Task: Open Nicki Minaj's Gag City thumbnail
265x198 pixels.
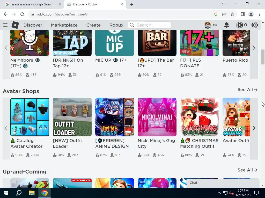Action: (157, 117)
